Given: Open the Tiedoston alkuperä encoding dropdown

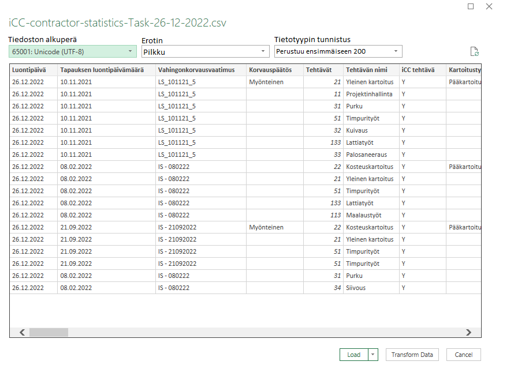Looking at the screenshot, I should [x=73, y=51].
